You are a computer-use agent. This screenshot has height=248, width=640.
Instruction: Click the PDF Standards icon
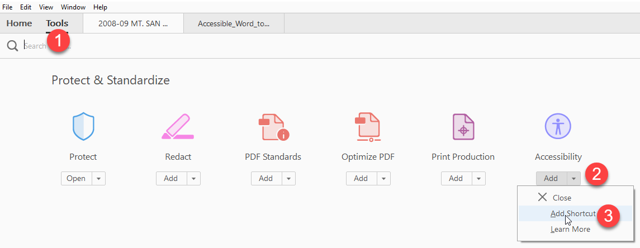click(x=273, y=126)
